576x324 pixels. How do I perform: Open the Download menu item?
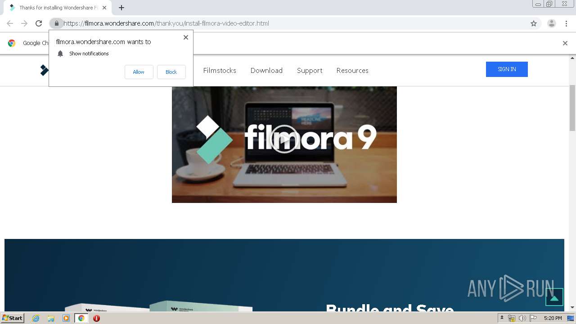pyautogui.click(x=266, y=71)
